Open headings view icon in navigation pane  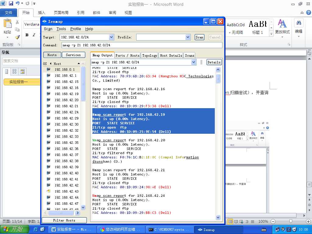[x=7, y=71]
